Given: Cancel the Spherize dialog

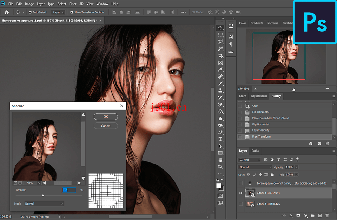Looking at the screenshot, I should pyautogui.click(x=105, y=126).
